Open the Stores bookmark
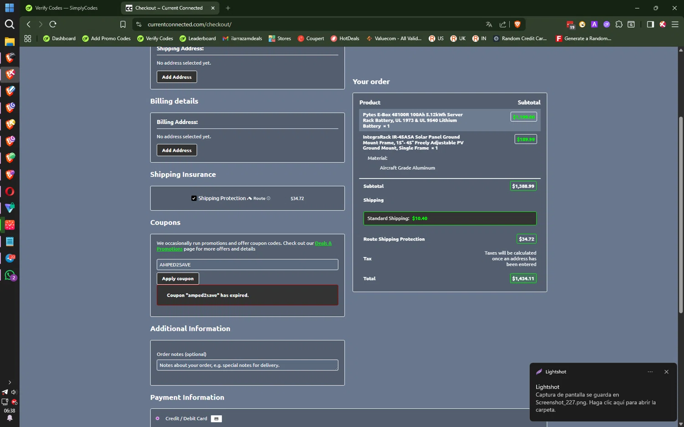This screenshot has height=427, width=684. tap(280, 38)
